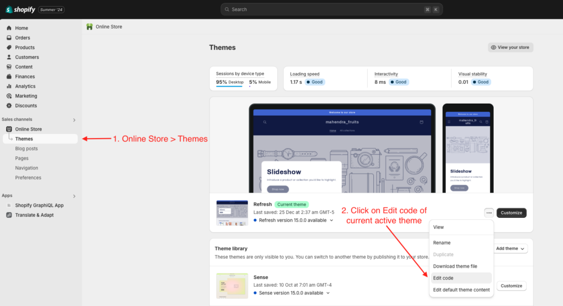Screen dimensions: 563x306
Task: Click the Home icon in sidebar
Action: [x=9, y=28]
